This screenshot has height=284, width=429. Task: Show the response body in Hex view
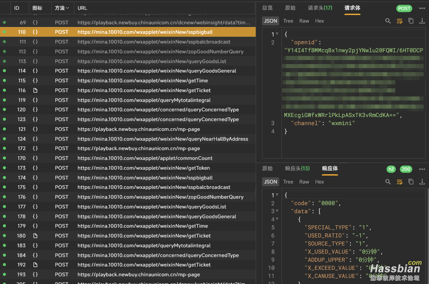(319, 182)
